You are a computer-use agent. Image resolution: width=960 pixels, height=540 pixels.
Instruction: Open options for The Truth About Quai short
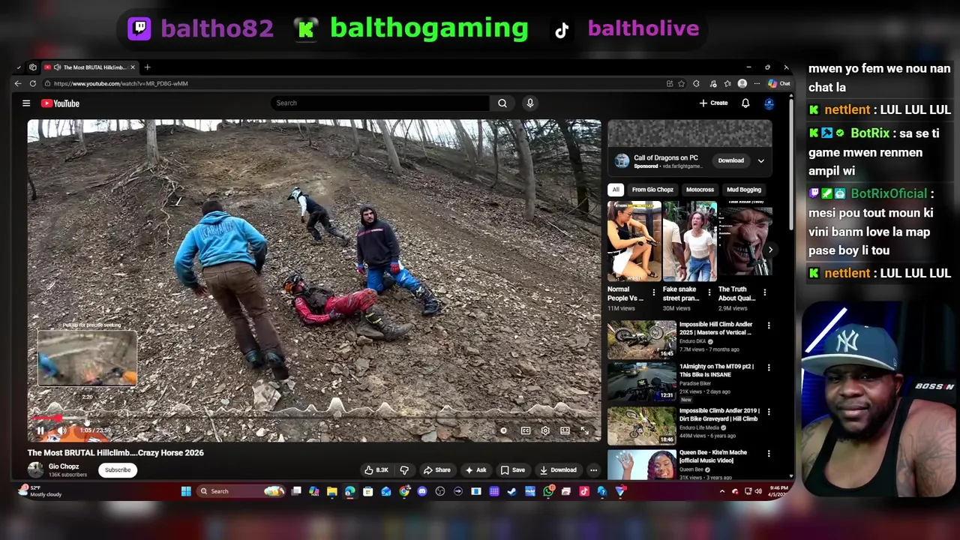click(764, 292)
